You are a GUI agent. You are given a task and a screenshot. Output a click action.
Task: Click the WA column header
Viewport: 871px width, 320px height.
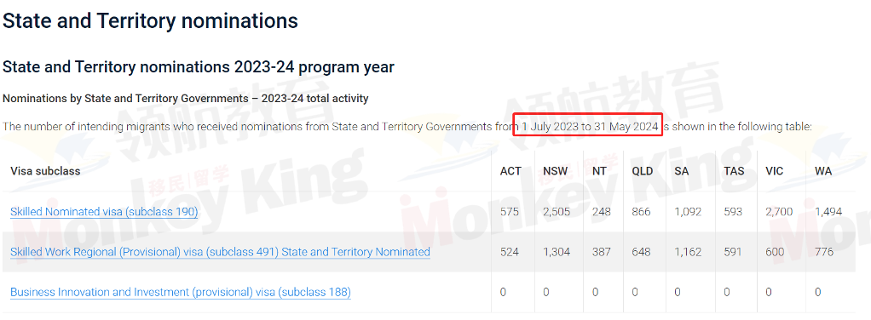click(823, 171)
